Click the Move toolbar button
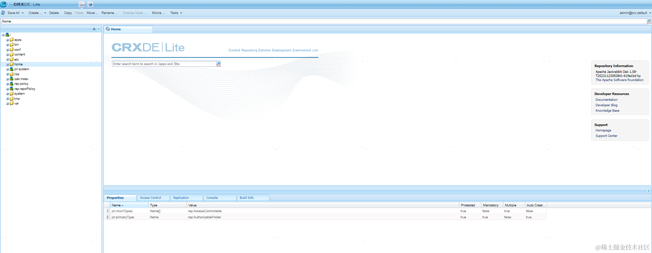 (x=92, y=13)
